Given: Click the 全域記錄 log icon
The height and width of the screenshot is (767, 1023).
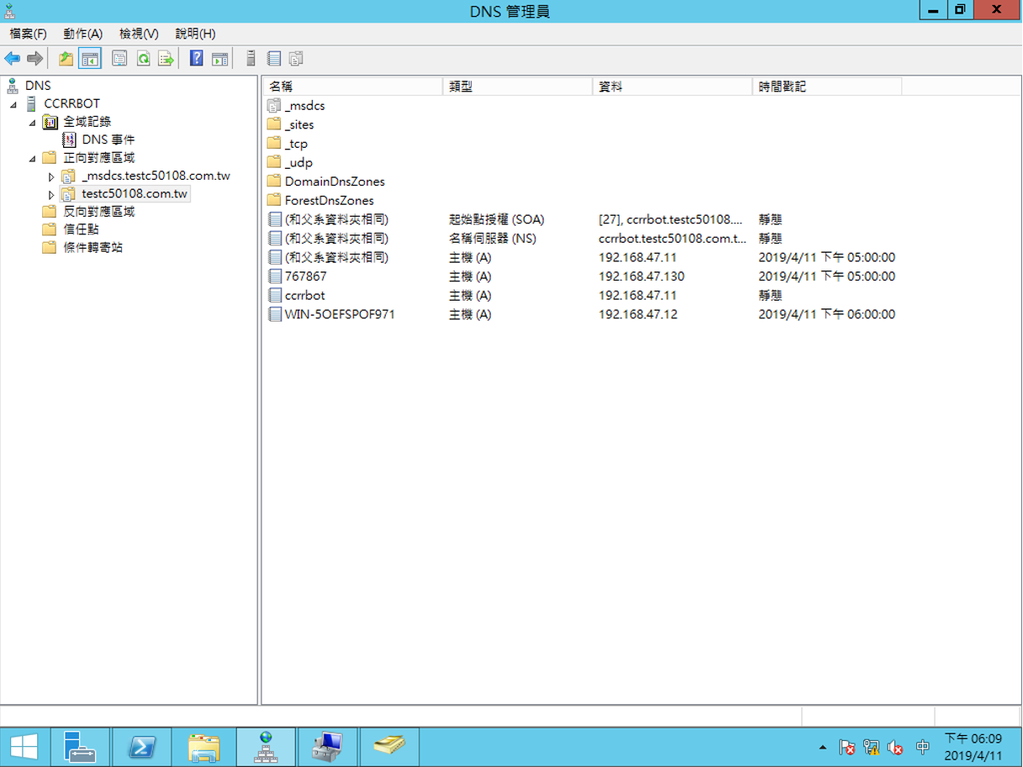Looking at the screenshot, I should click(x=50, y=122).
